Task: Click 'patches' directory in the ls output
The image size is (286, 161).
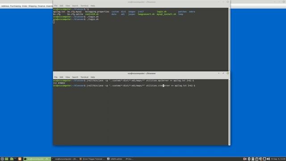Action: (x=182, y=12)
